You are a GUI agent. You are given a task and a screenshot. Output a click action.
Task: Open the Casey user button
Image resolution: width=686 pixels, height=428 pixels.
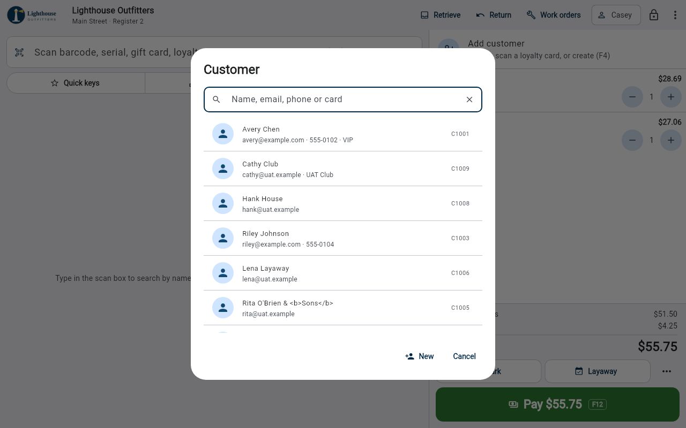[x=616, y=15]
